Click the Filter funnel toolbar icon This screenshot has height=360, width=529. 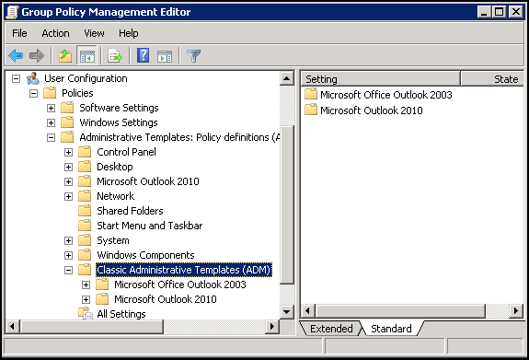pos(193,55)
